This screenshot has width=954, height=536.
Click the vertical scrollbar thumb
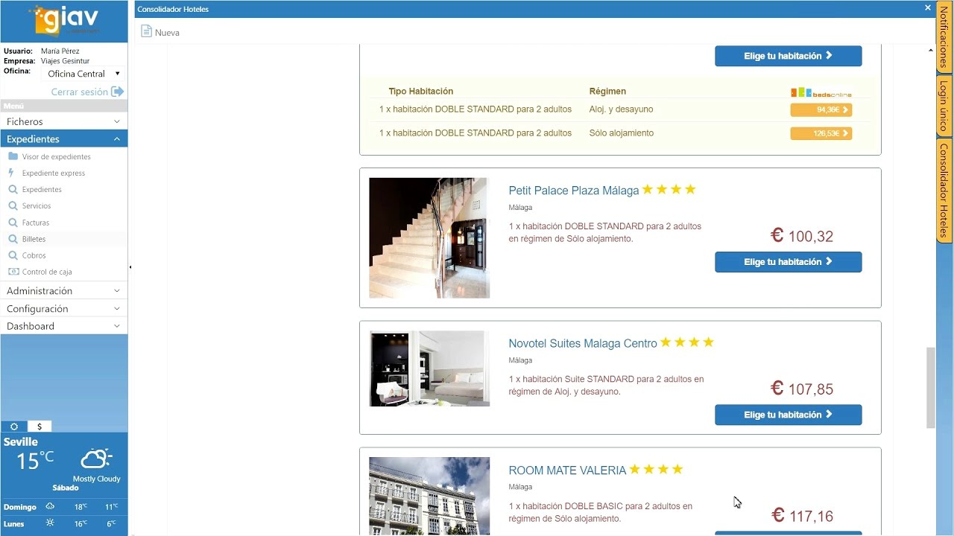click(931, 387)
